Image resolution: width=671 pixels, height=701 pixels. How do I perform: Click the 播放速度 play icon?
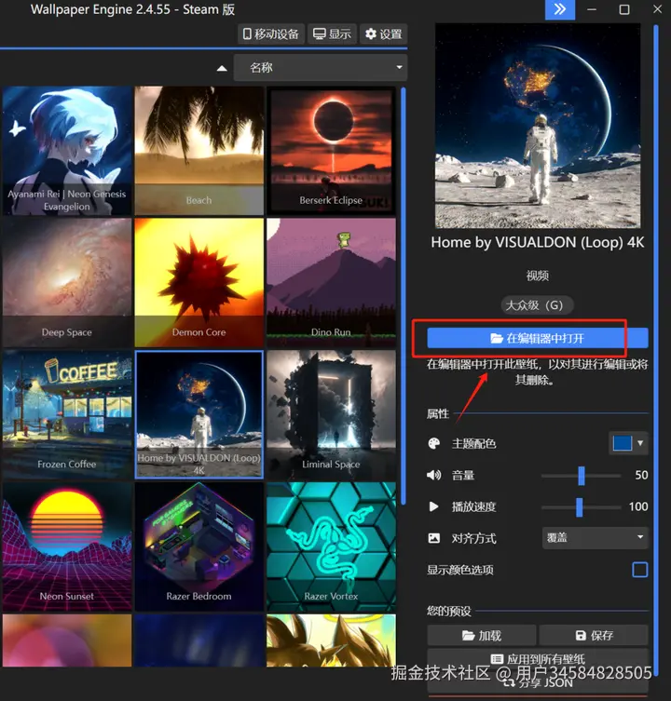(x=433, y=506)
